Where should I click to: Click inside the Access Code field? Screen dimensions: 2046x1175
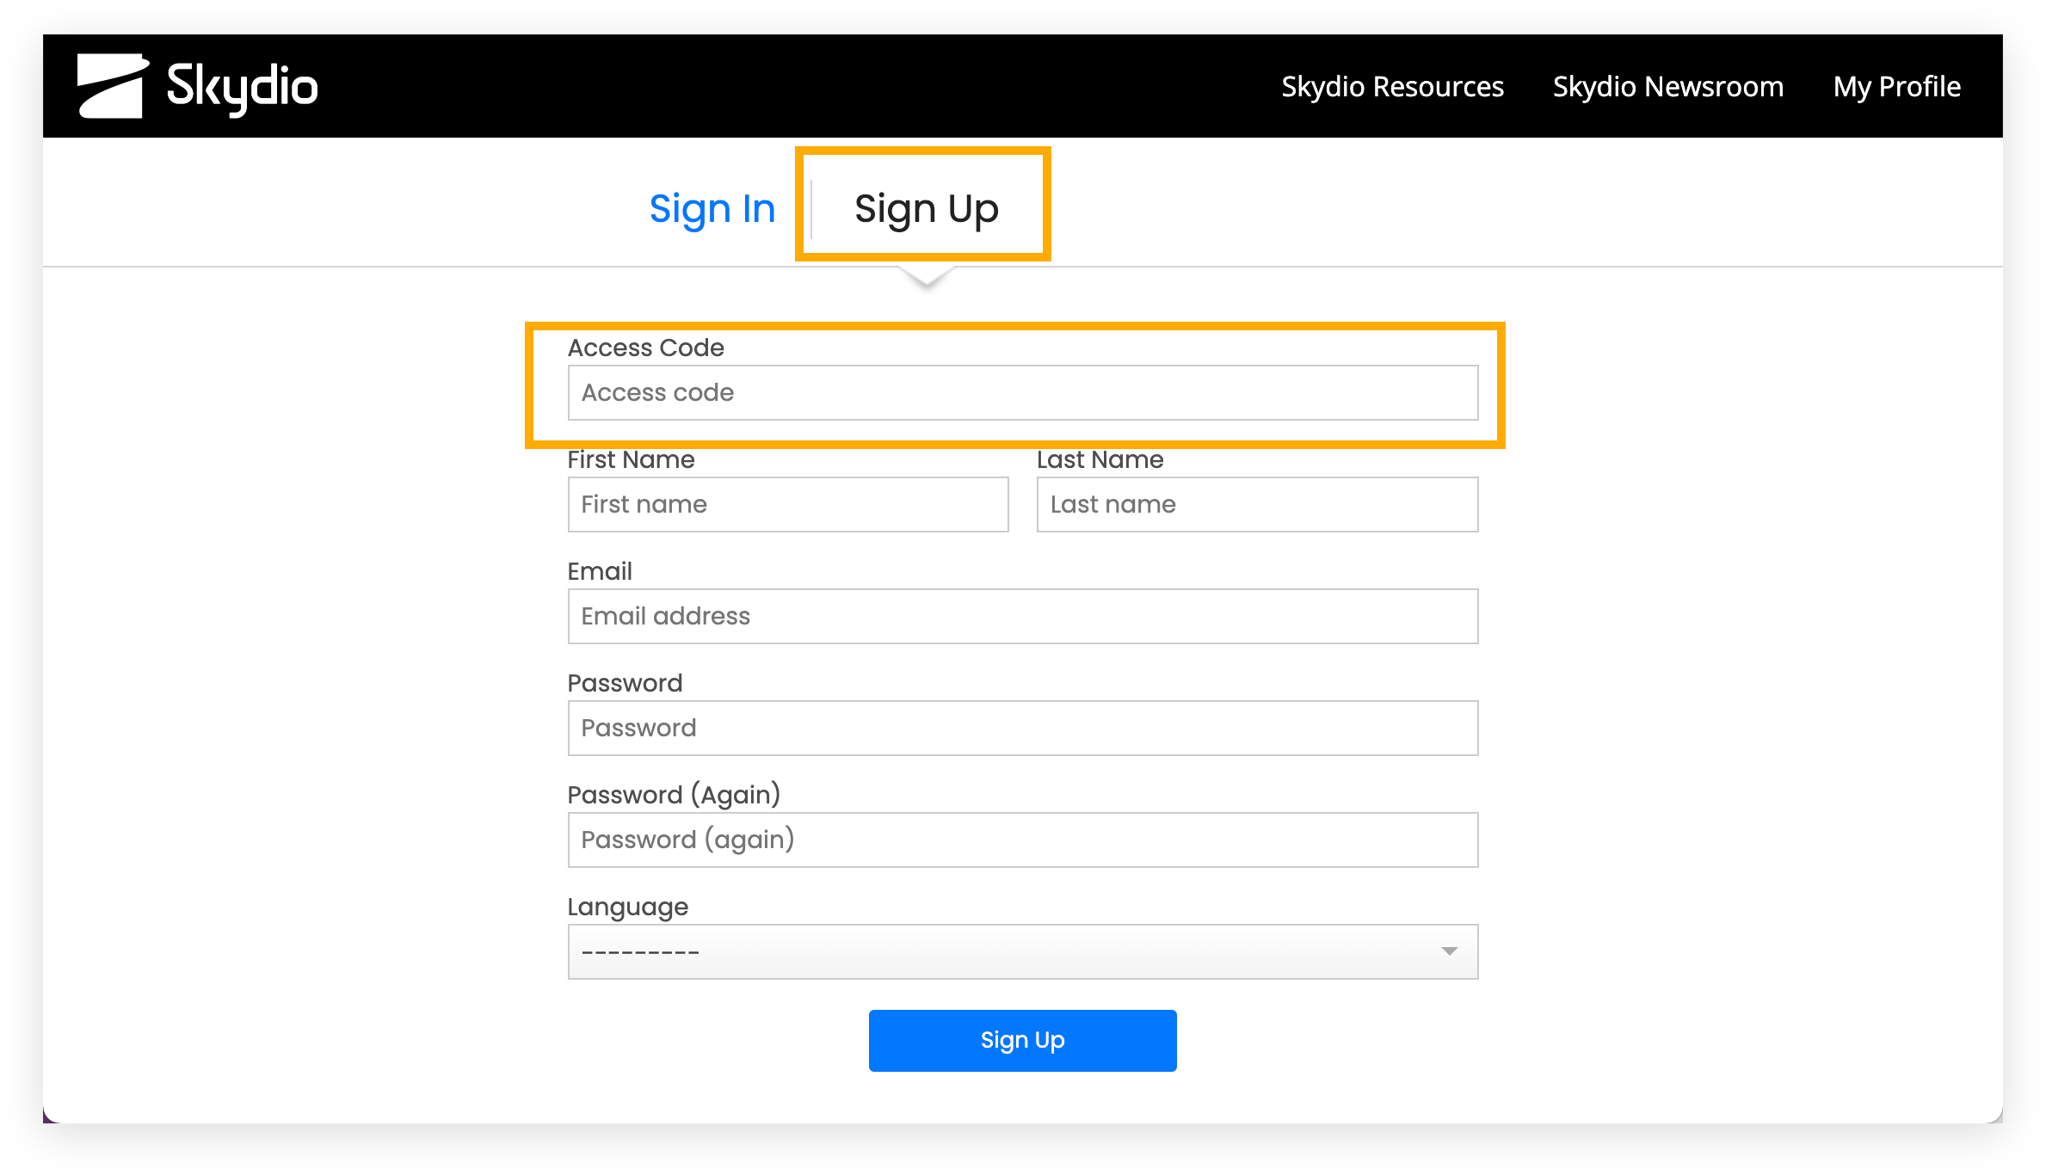point(1022,392)
